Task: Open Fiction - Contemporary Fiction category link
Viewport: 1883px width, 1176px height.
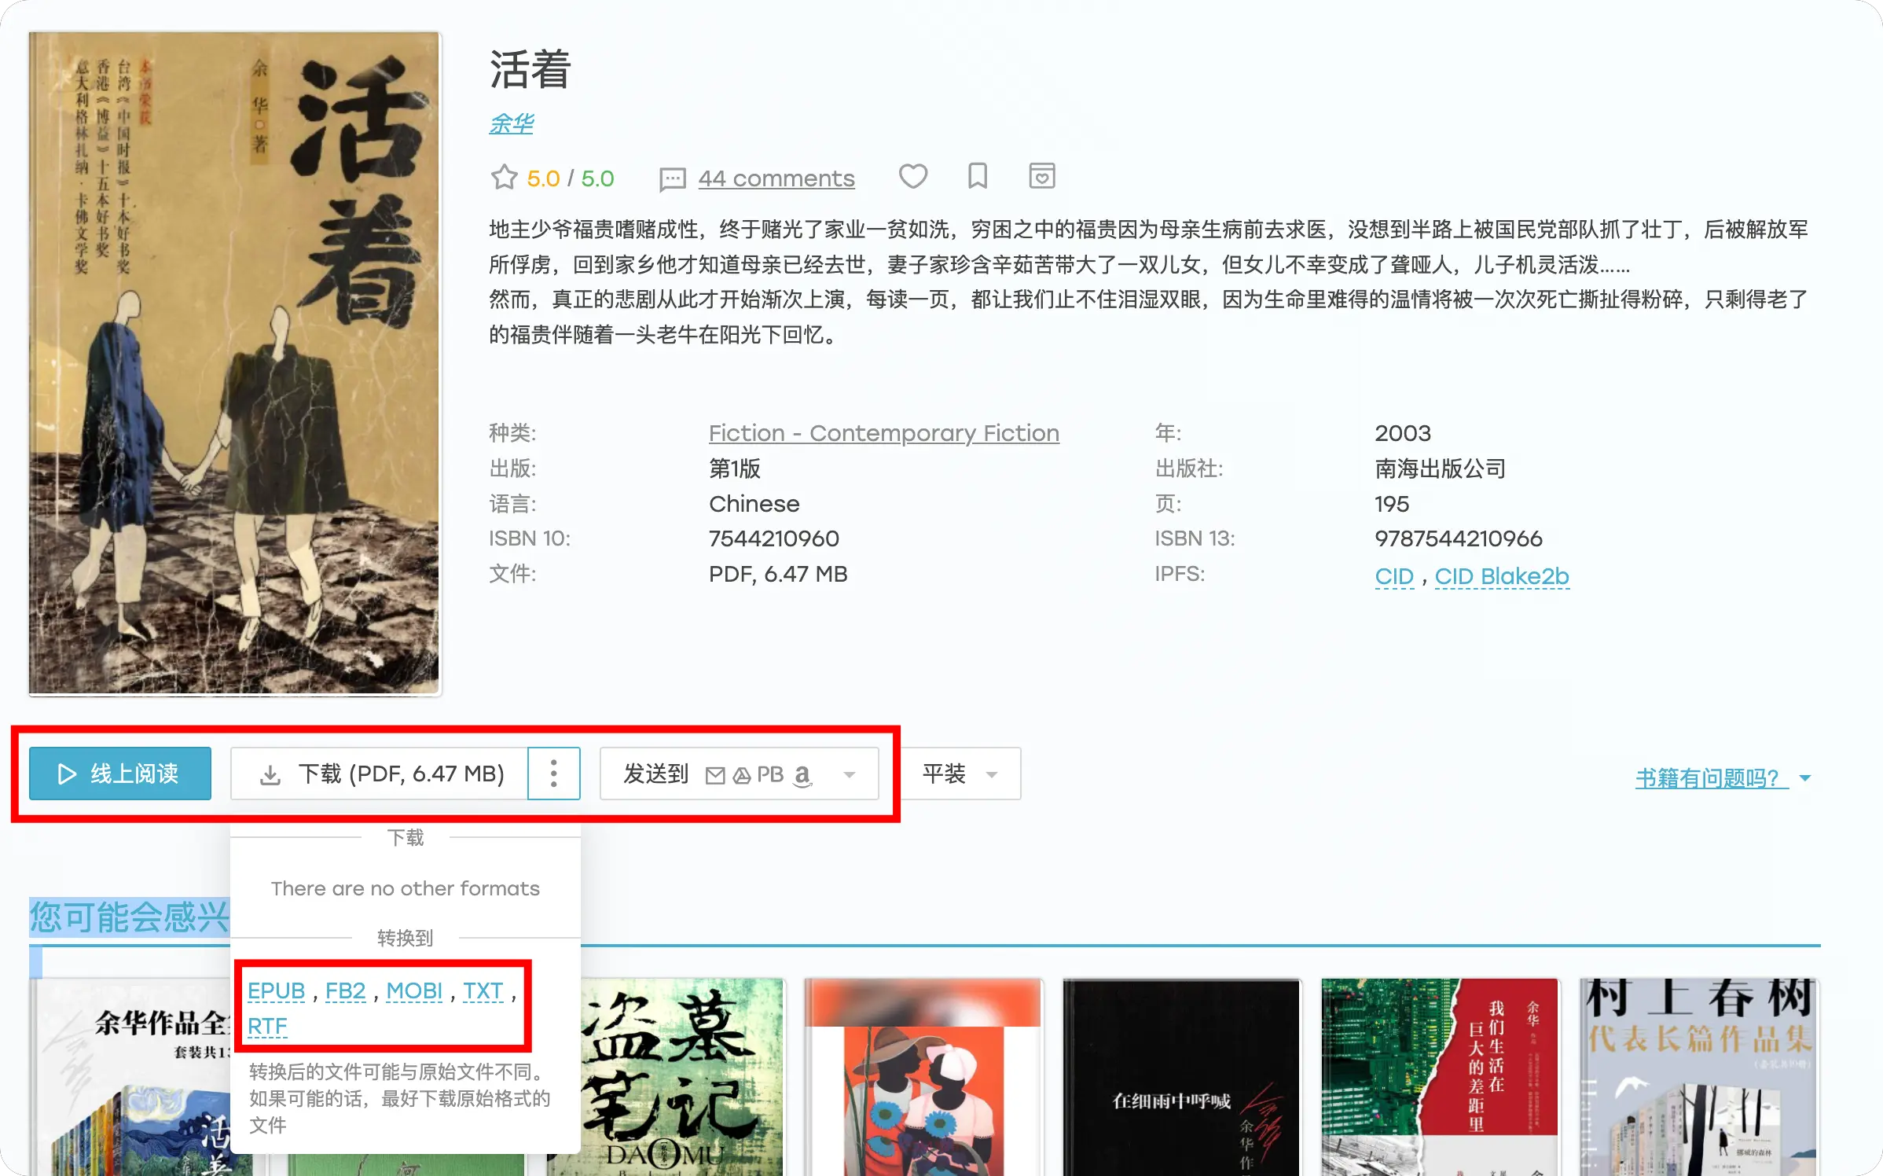Action: [883, 433]
